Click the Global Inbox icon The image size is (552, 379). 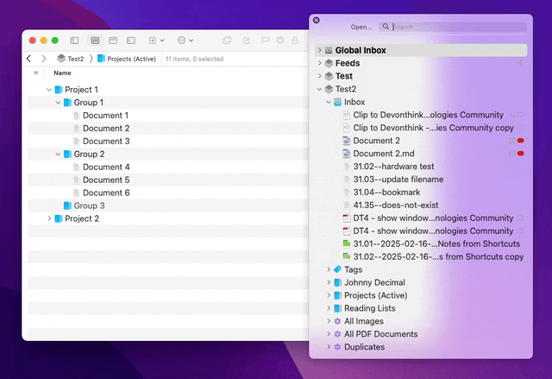click(328, 51)
